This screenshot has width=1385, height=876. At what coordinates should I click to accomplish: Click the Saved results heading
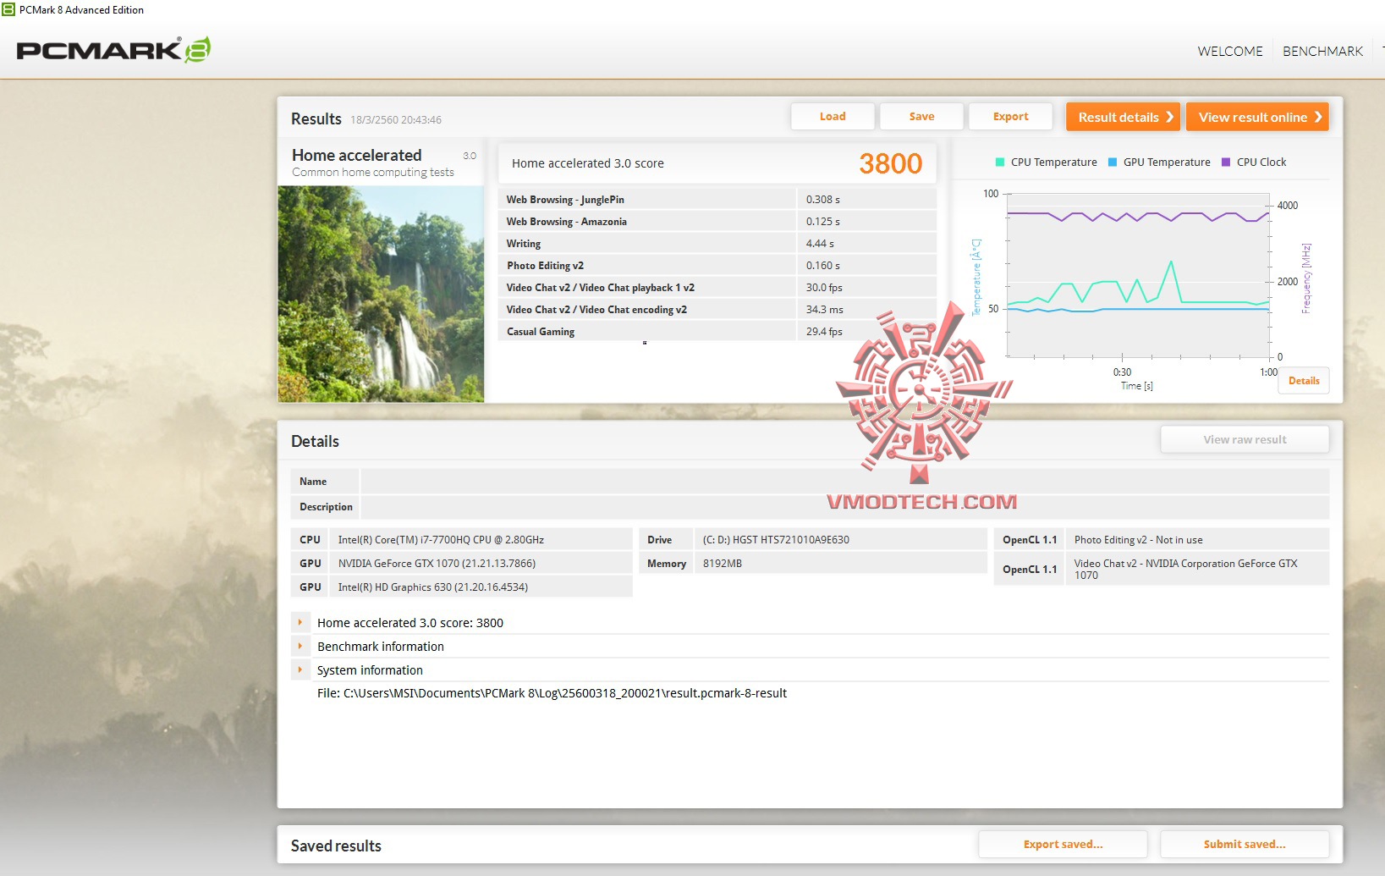pos(336,846)
